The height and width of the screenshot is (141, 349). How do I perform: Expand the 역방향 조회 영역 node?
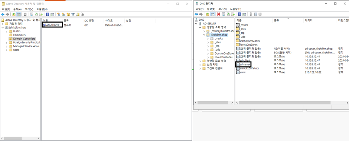click(200, 61)
